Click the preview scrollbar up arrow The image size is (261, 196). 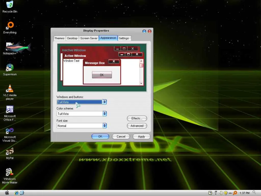tap(141, 61)
